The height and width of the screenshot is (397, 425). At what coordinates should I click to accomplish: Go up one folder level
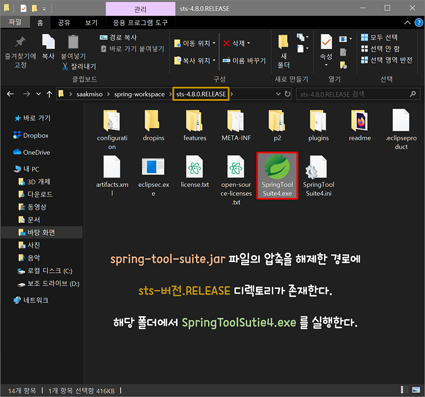49,94
